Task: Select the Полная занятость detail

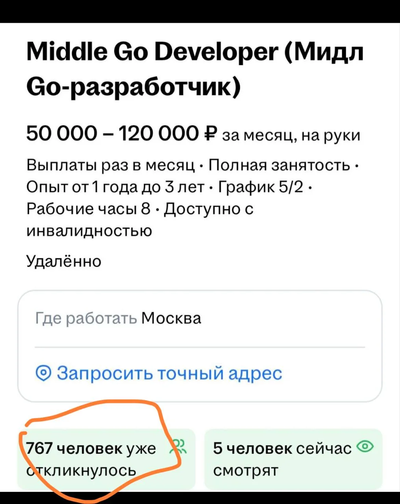Action: pos(280,165)
